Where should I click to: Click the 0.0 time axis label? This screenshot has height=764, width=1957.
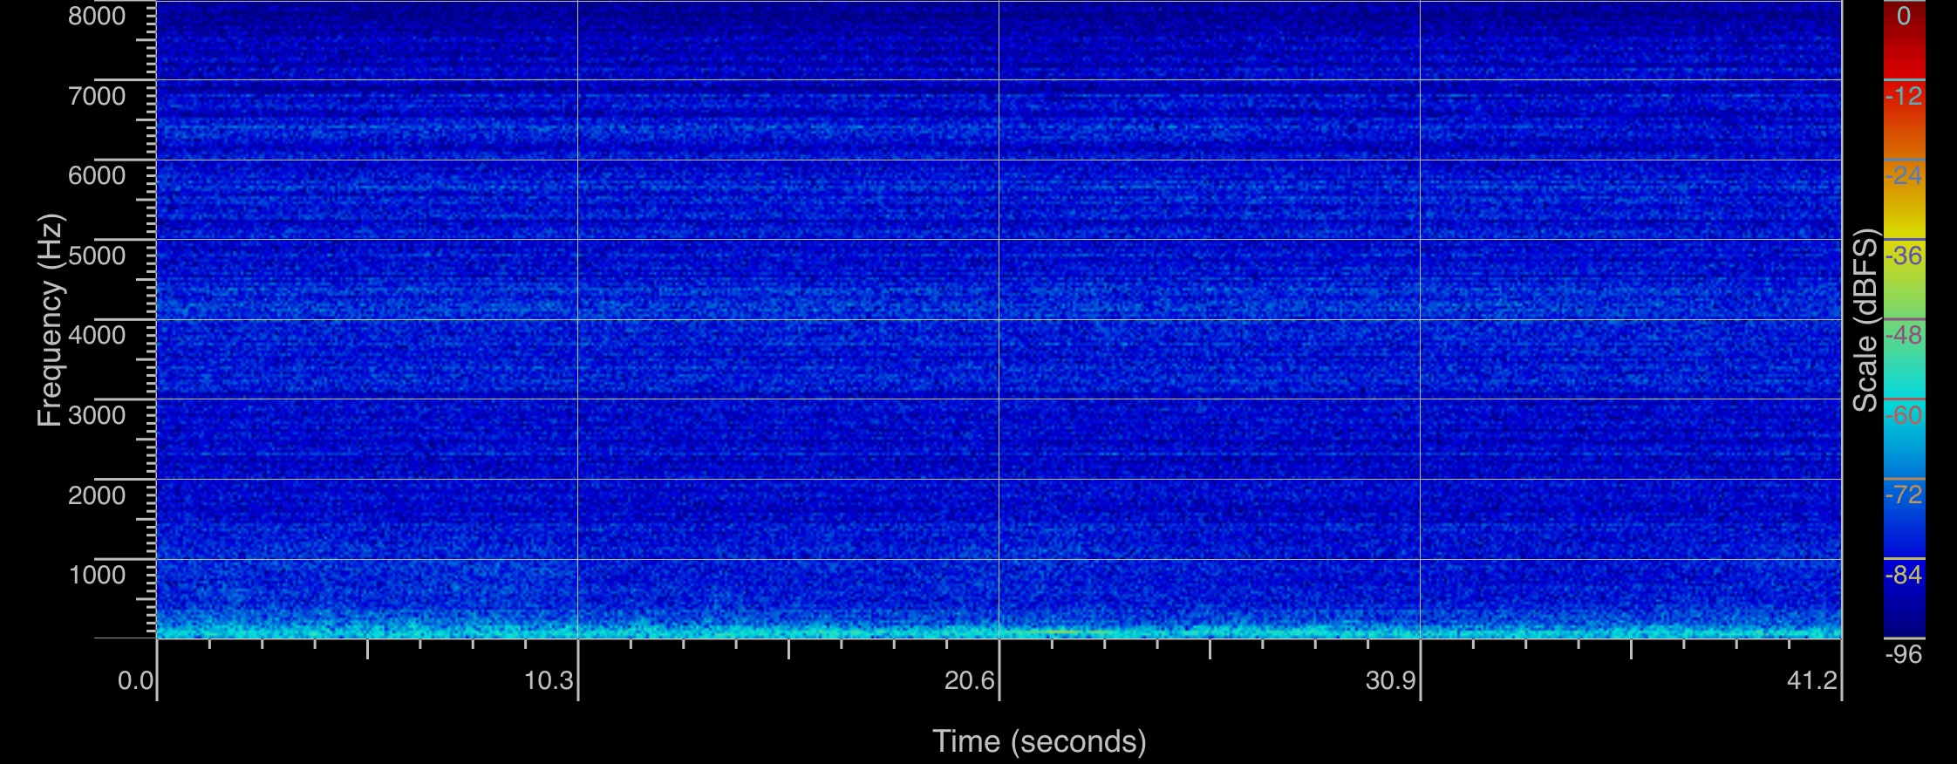point(135,680)
